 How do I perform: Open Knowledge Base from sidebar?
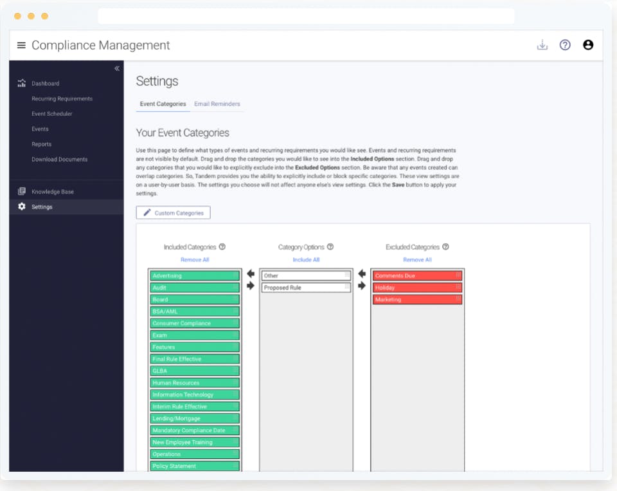(x=53, y=192)
